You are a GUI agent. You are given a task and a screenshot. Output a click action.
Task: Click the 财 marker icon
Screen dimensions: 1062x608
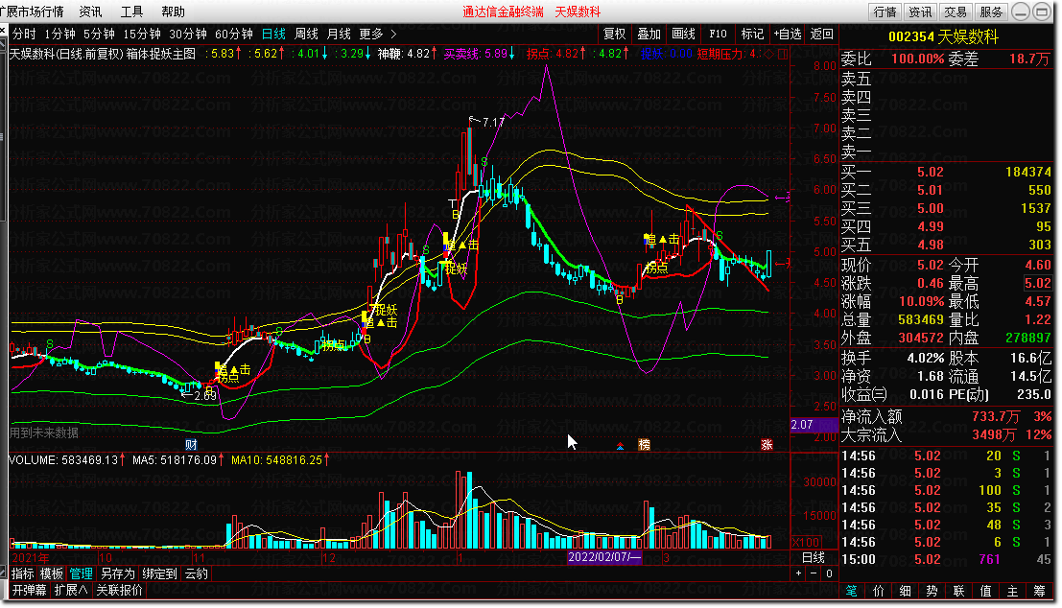click(191, 445)
